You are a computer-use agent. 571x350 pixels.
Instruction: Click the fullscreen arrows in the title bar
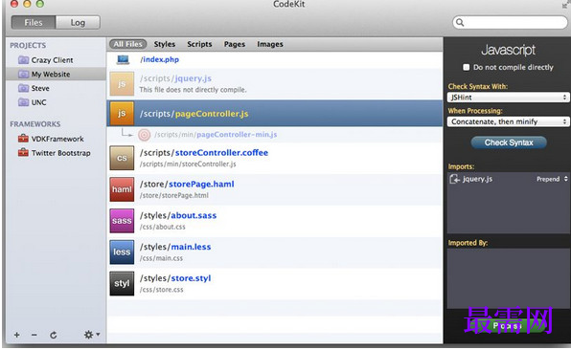coord(565,5)
